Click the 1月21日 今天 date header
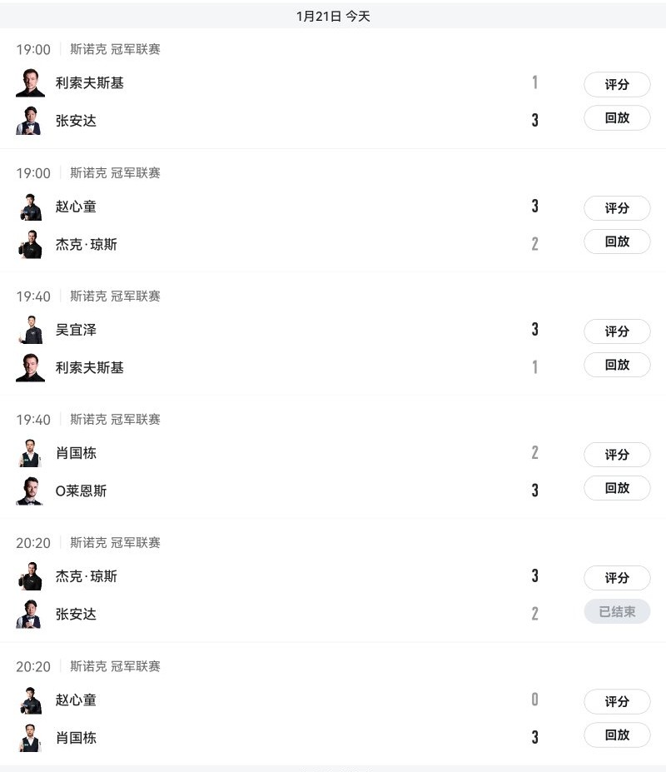 (333, 16)
